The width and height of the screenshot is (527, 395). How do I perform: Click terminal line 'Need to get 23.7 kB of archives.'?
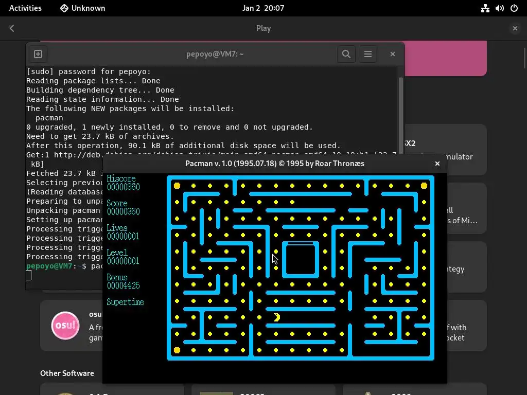(x=100, y=136)
